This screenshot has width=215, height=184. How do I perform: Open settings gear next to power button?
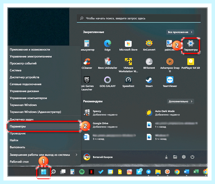click(184, 157)
